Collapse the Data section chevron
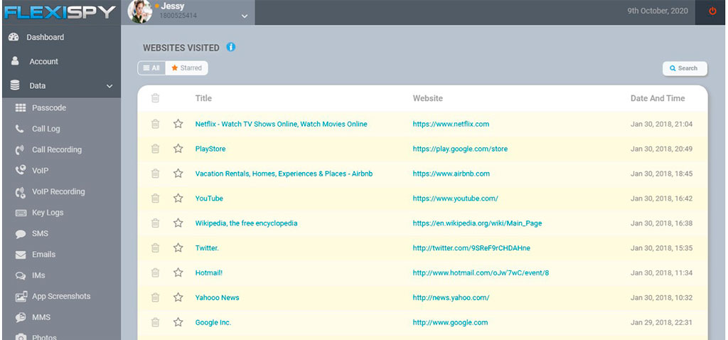728x340 pixels. (x=109, y=86)
